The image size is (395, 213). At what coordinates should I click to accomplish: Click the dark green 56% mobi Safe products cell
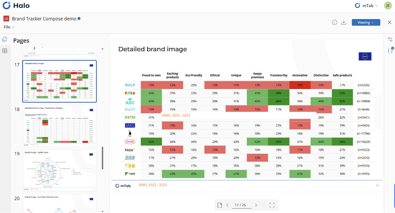coord(342,142)
